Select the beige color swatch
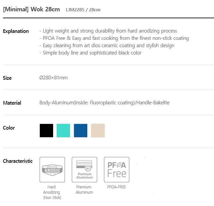 pos(98,131)
